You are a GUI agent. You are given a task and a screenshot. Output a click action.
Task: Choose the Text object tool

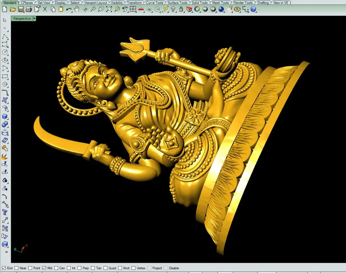click(5, 212)
